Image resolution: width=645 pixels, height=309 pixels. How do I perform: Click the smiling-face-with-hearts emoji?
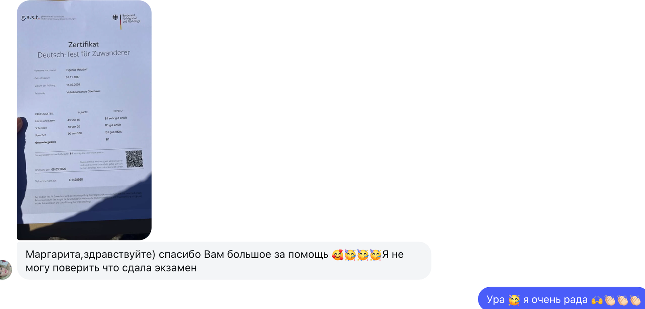click(x=337, y=255)
